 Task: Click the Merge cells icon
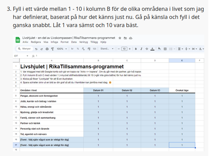pos(171,49)
